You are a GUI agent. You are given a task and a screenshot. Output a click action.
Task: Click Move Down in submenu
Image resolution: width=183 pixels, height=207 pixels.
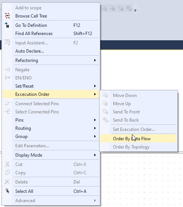tap(139, 95)
